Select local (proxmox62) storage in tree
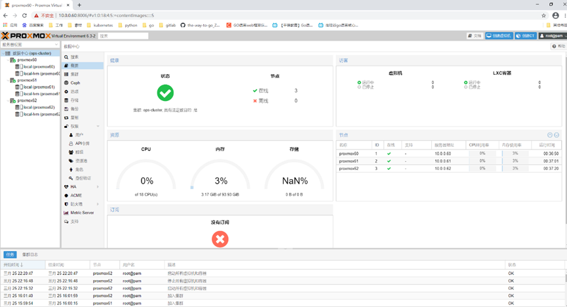Screen dimensions: 567x307 pyautogui.click(x=36, y=107)
